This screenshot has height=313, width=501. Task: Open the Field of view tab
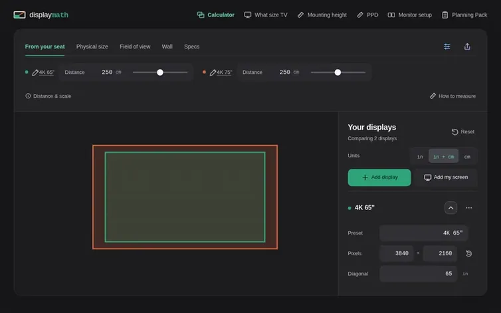[135, 47]
